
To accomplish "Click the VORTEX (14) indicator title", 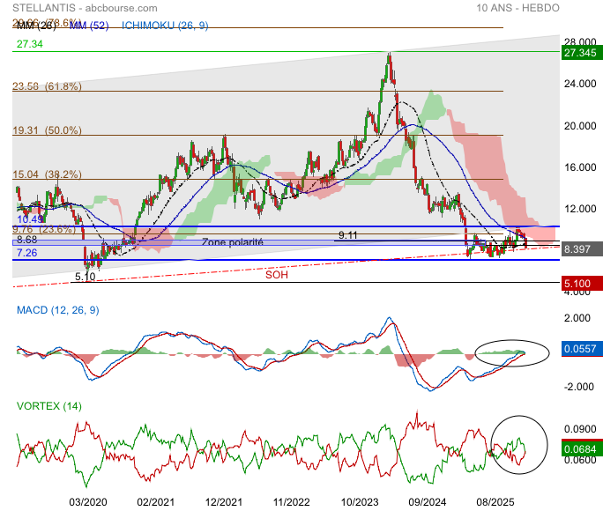I will (49, 406).
